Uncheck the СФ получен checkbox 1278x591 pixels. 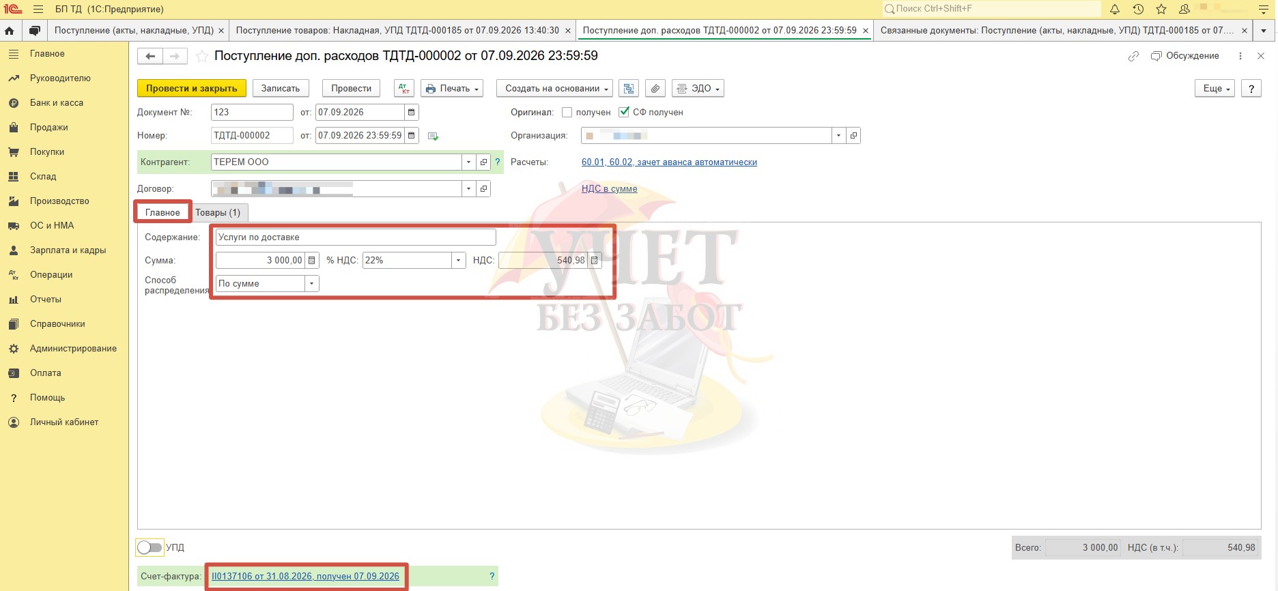624,112
